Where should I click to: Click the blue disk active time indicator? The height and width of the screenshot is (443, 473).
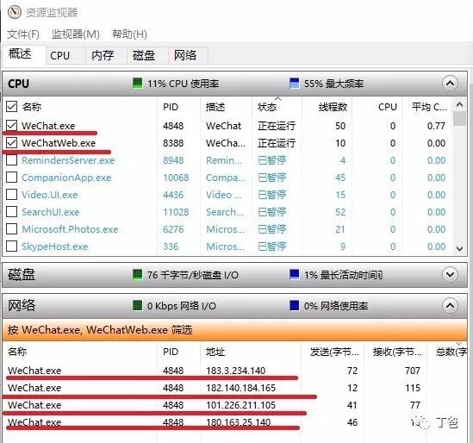tap(294, 275)
